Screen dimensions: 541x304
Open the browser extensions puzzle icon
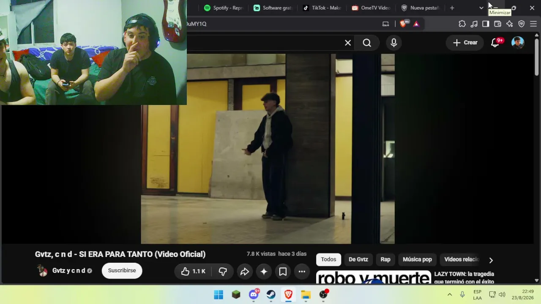click(x=462, y=24)
